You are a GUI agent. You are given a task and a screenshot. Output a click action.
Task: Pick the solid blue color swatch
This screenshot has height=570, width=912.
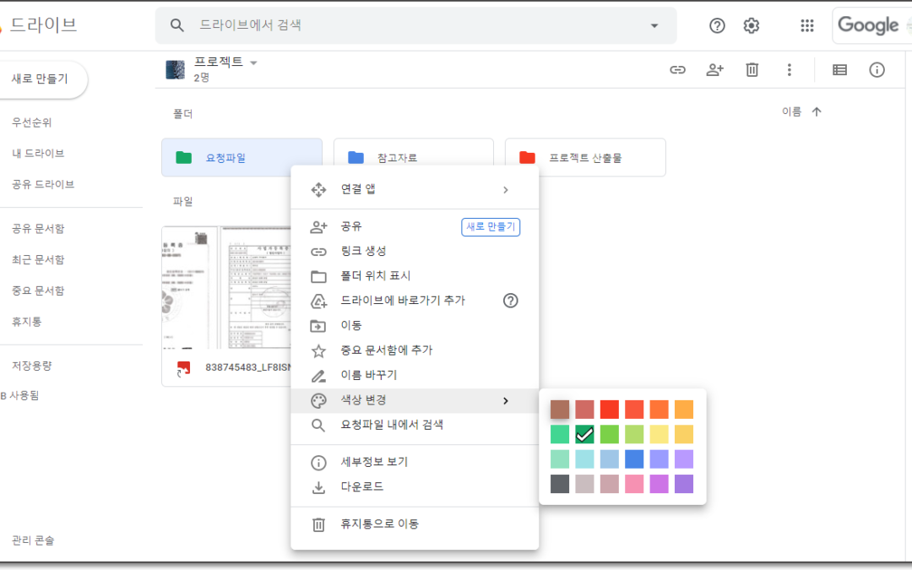coord(634,459)
